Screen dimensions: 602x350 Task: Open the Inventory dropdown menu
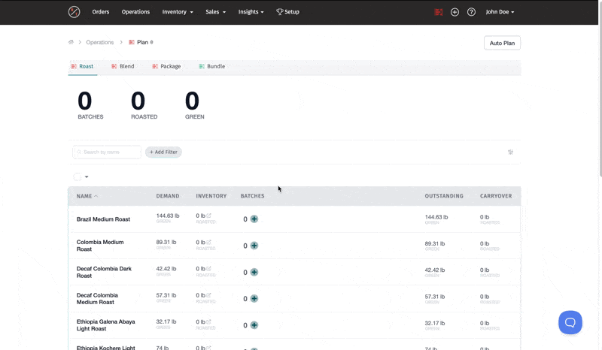[178, 12]
